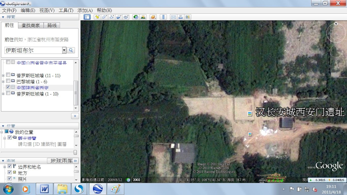
Task: Expand the 普罗斯旺城墙 (11 - 11) folder
Action: pyautogui.click(x=3, y=75)
